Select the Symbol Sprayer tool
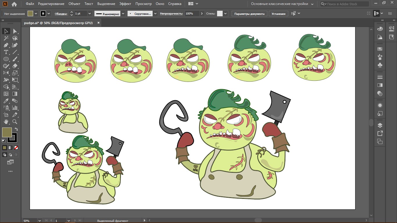The height and width of the screenshot is (223, 397). click(x=6, y=108)
